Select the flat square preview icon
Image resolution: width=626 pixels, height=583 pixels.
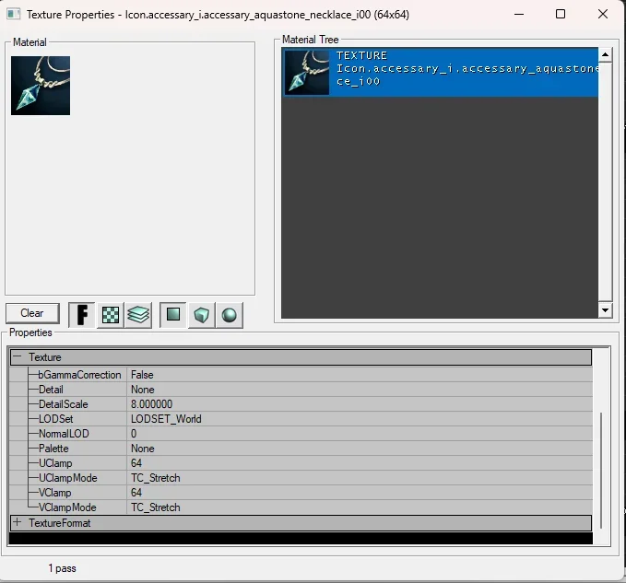[x=173, y=315]
